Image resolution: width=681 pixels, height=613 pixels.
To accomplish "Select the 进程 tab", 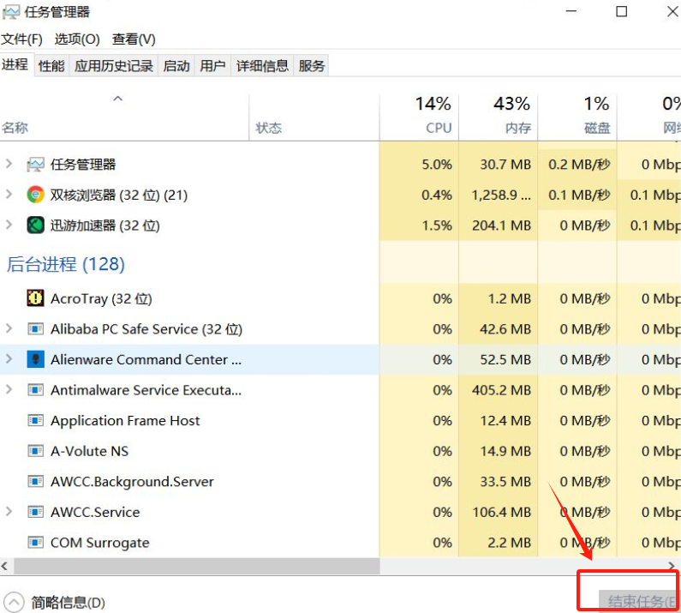I will tap(15, 65).
